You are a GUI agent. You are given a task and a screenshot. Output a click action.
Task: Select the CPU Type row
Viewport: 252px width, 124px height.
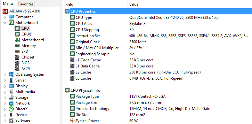[158, 18]
